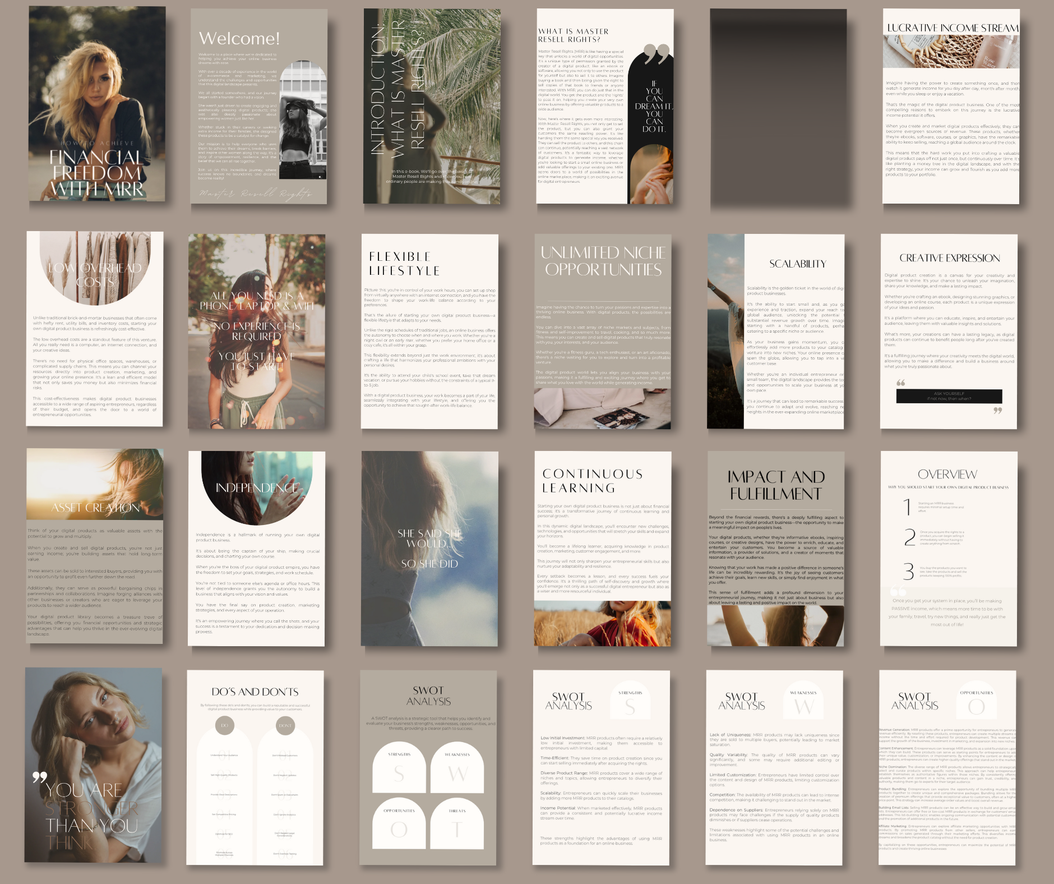Open the SWOT Analysis Weaknesses page
The image size is (1054, 884).
click(774, 767)
